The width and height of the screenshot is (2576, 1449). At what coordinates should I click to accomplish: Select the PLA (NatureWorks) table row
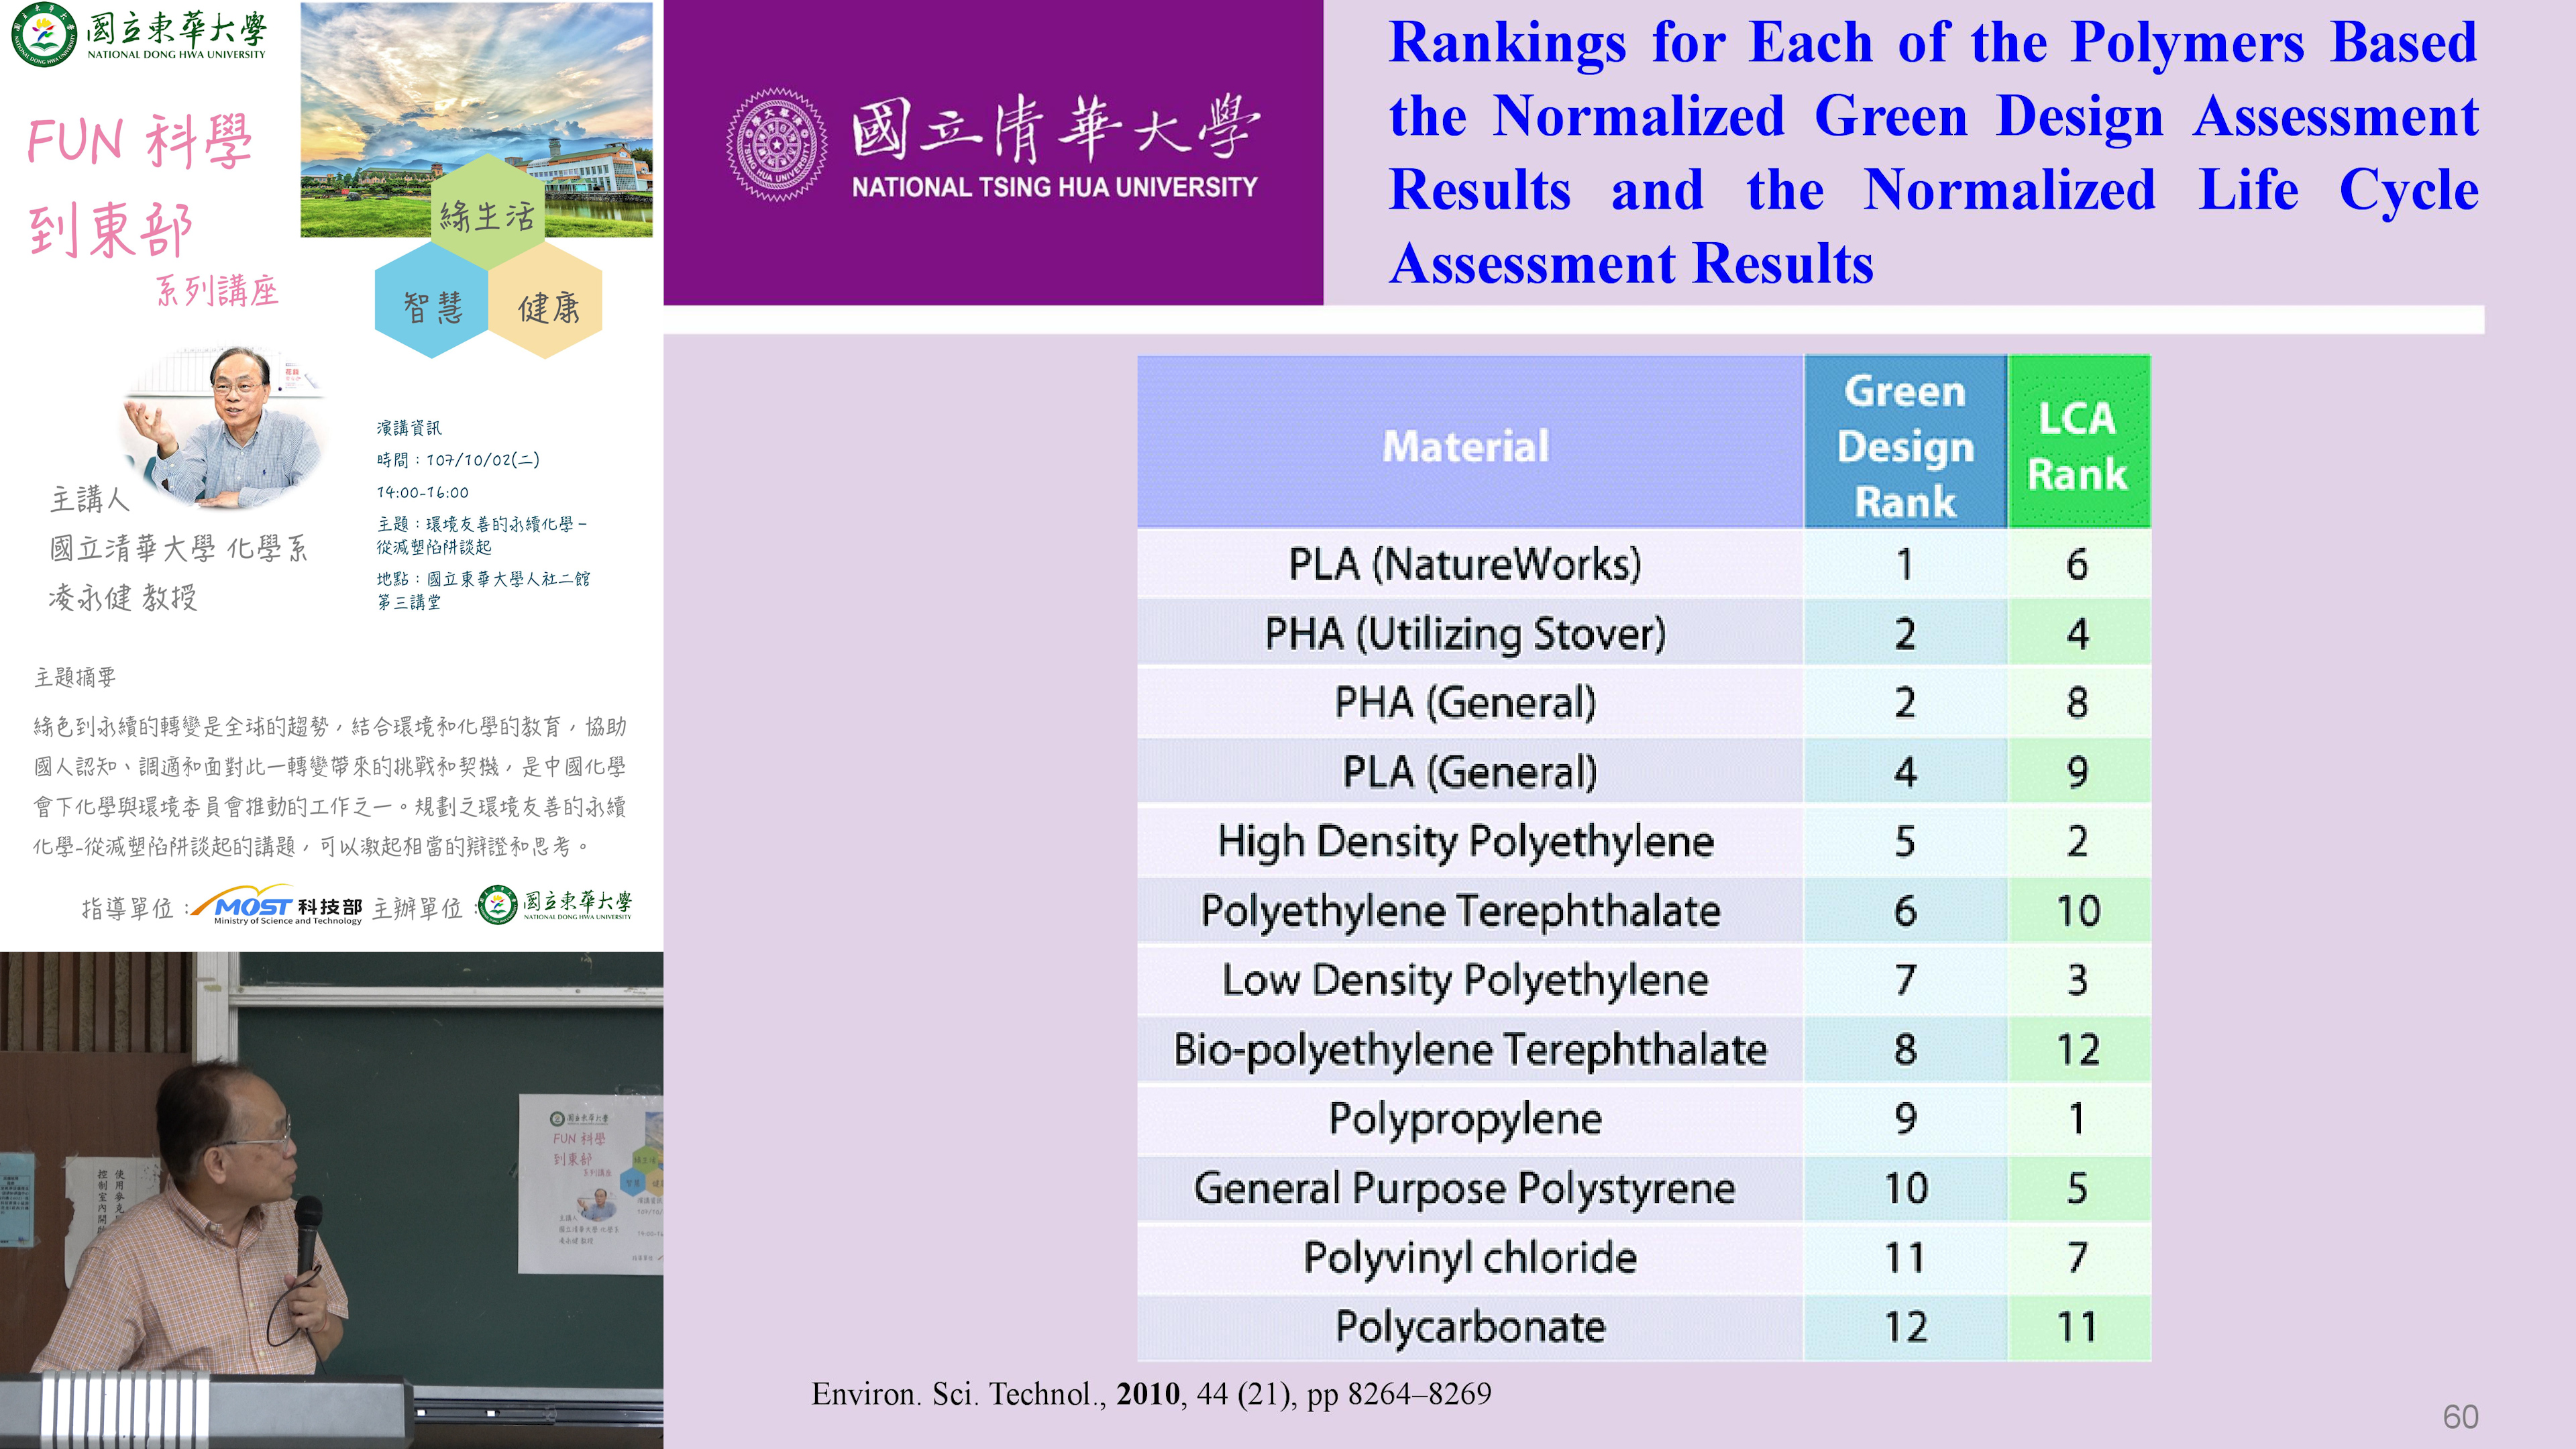(1466, 564)
